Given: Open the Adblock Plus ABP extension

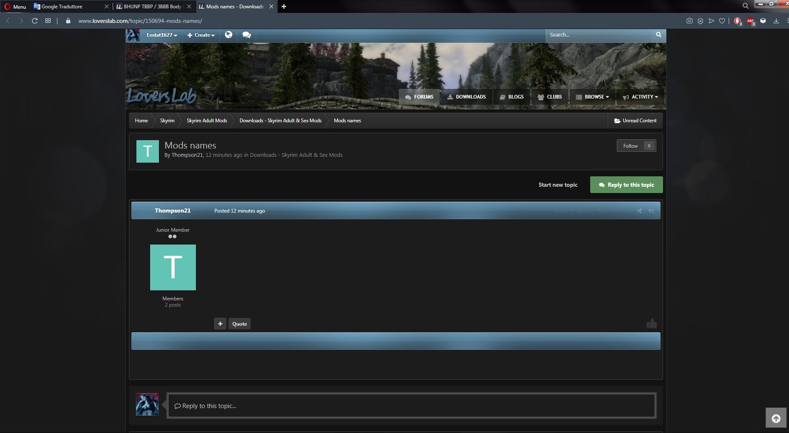Looking at the screenshot, I should (750, 21).
